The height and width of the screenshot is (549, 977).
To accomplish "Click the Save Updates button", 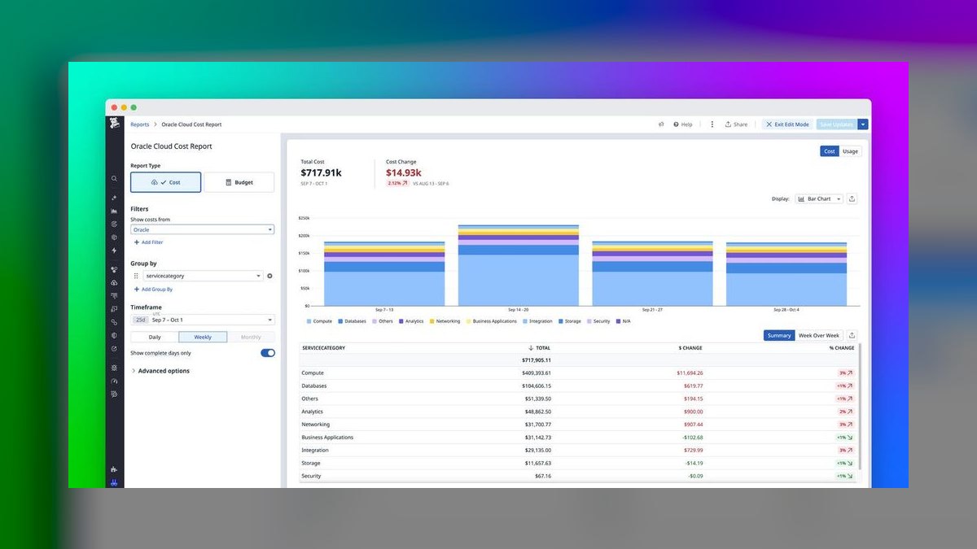I will point(837,124).
